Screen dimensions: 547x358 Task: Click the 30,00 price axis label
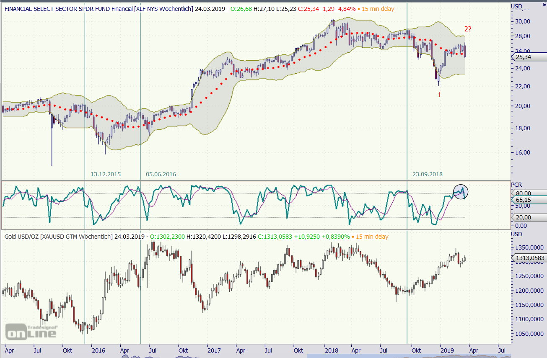point(523,21)
